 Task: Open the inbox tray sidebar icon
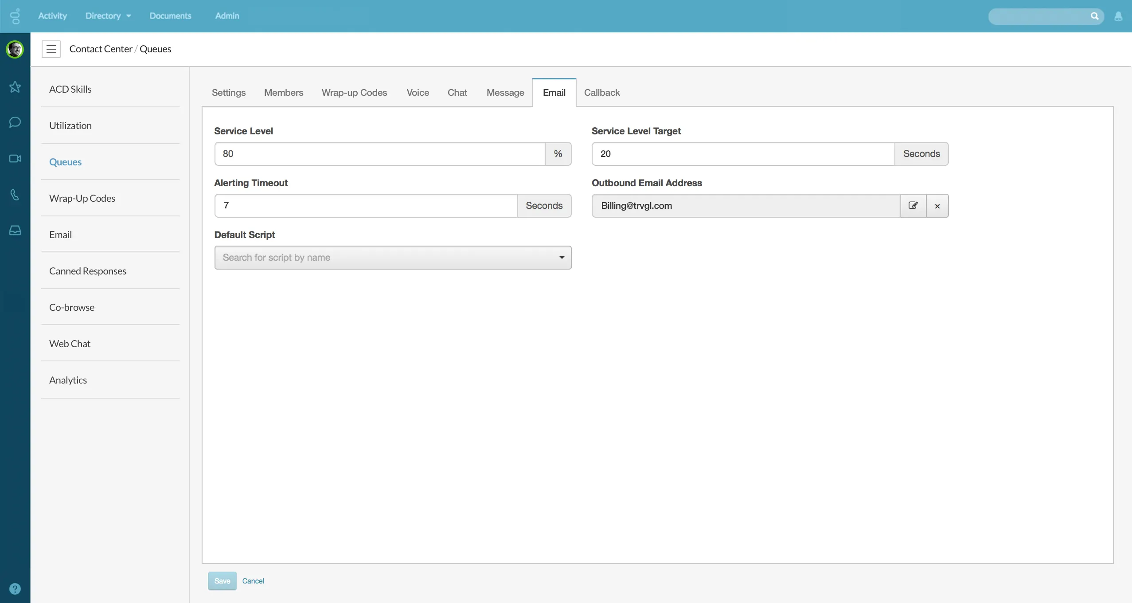pos(15,231)
